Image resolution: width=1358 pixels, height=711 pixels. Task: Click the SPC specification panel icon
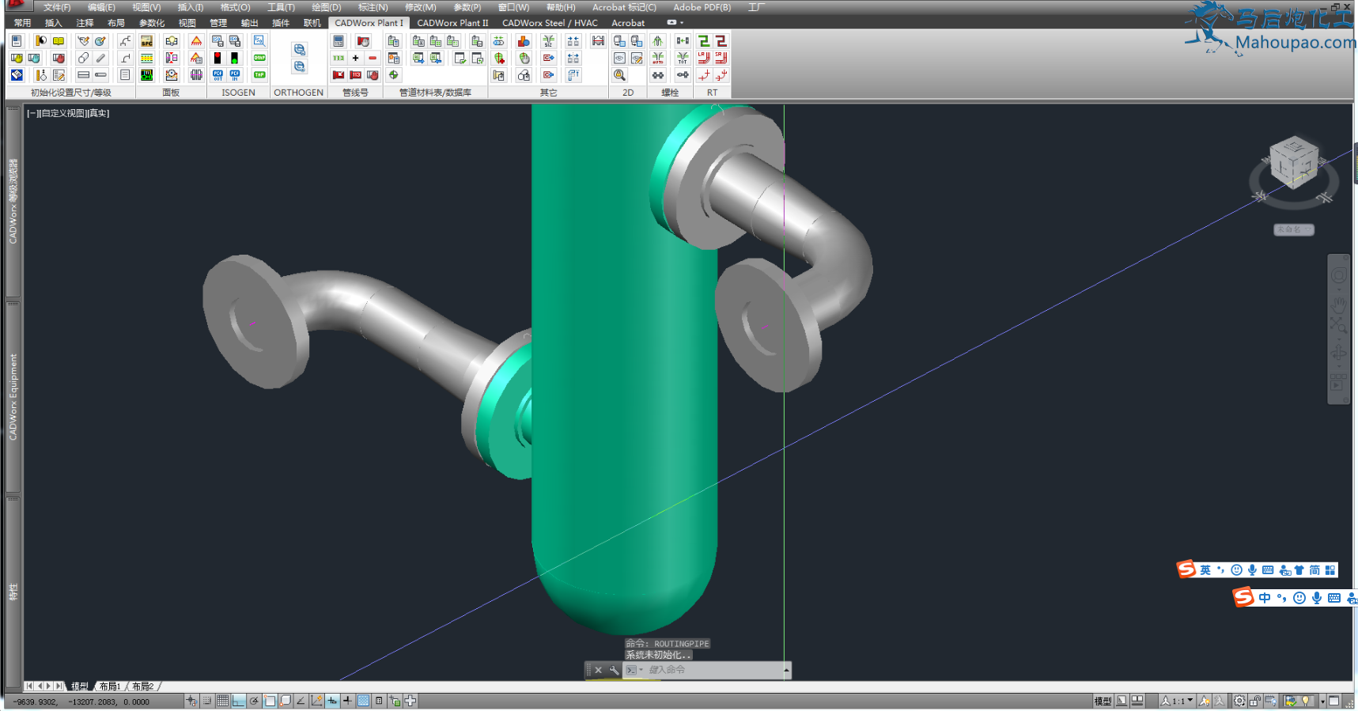tap(147, 40)
